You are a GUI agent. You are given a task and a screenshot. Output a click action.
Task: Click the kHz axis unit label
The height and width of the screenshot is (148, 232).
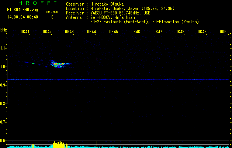pos(3,30)
